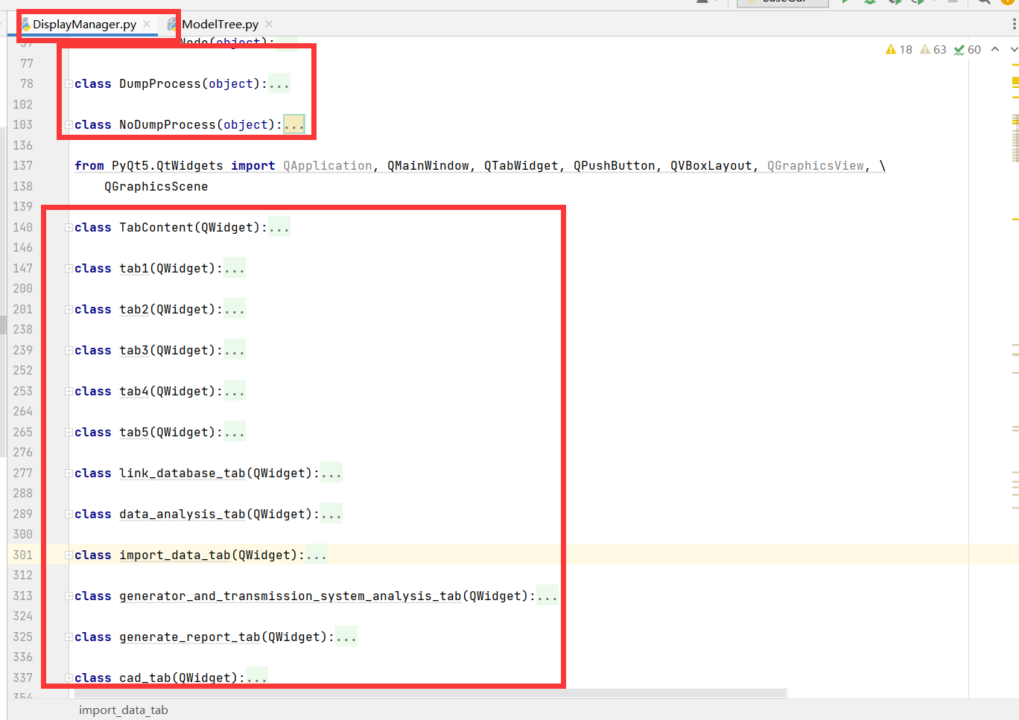Click the class name TabContent
The height and width of the screenshot is (720, 1019).
(x=156, y=228)
